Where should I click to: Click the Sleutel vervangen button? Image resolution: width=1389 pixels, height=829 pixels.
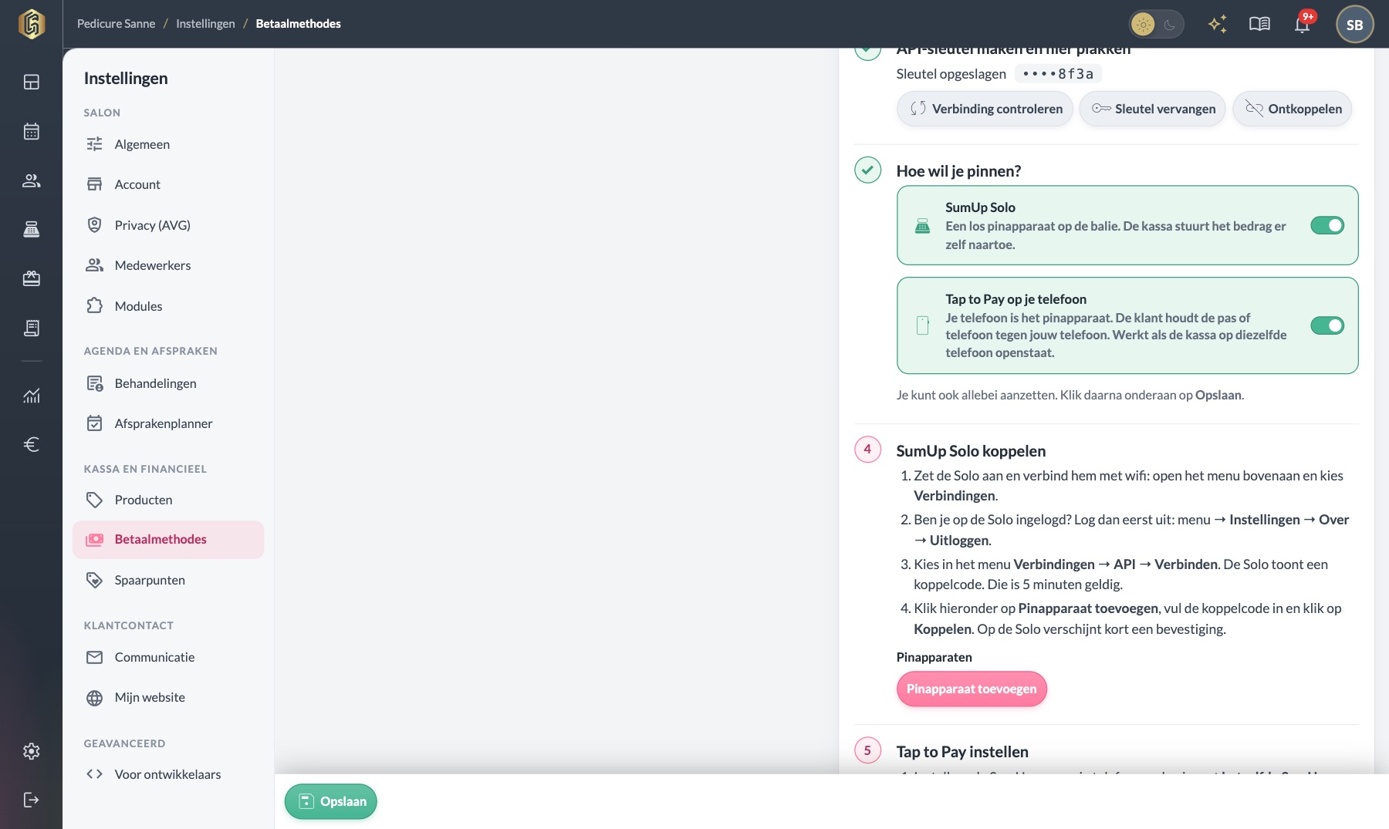pos(1153,109)
